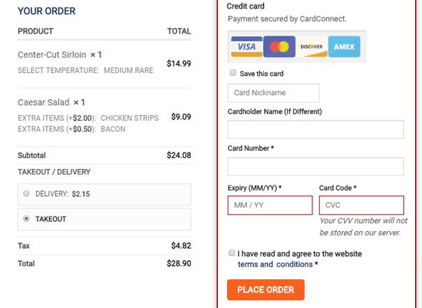
Task: Click the AMEX card logo
Action: coord(344,47)
